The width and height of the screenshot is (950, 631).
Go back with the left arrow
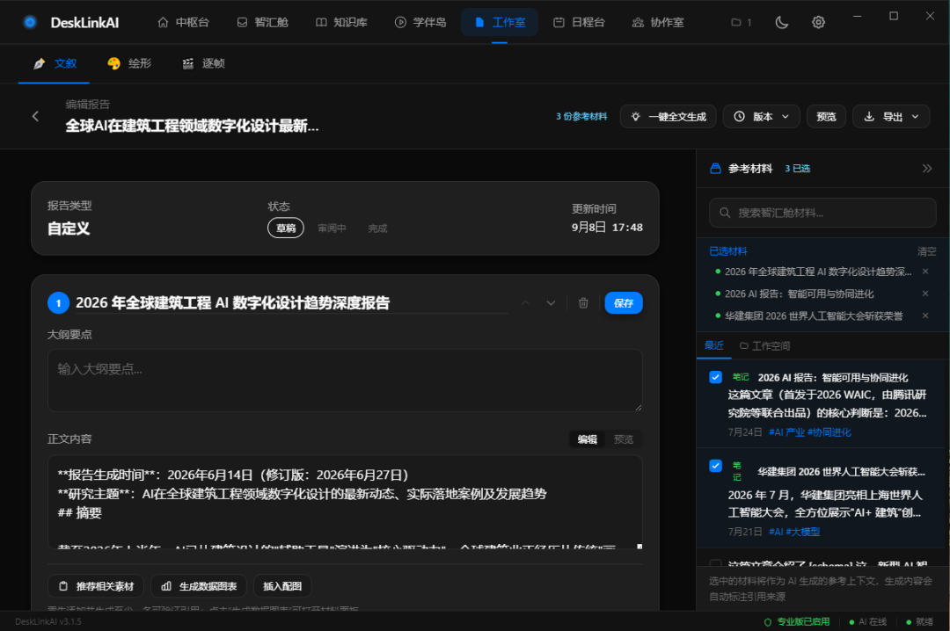[x=35, y=116]
